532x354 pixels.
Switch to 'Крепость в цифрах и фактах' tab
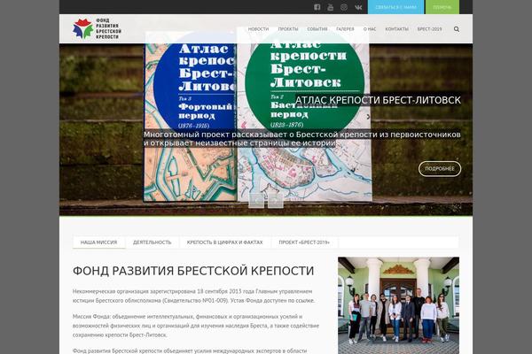224,242
